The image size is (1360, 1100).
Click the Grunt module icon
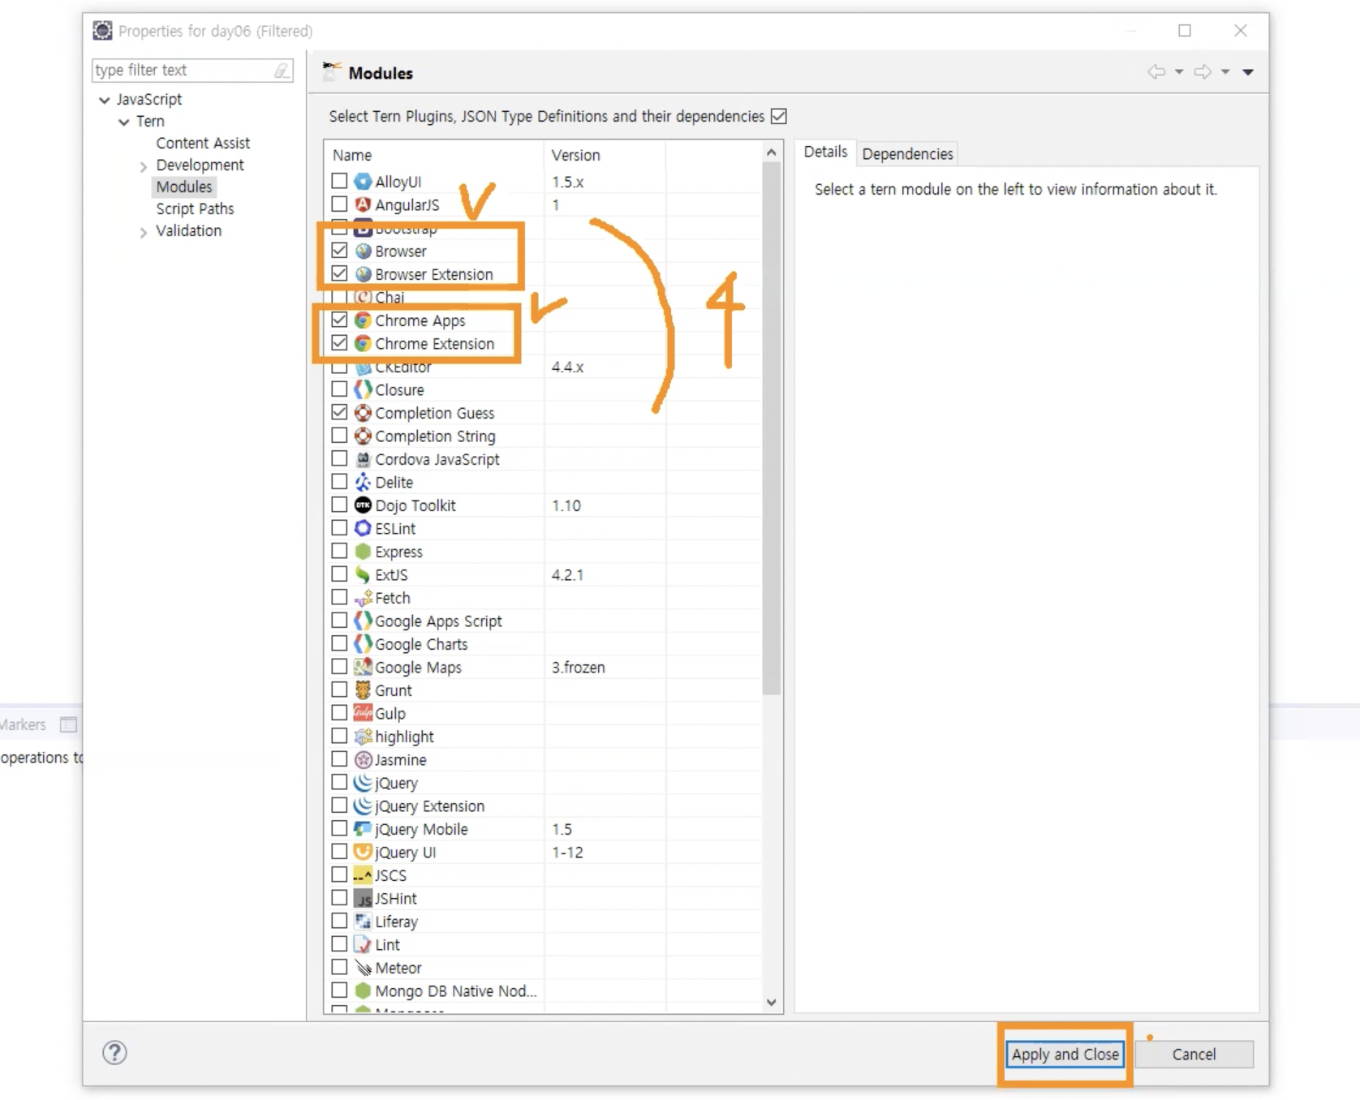[363, 690]
